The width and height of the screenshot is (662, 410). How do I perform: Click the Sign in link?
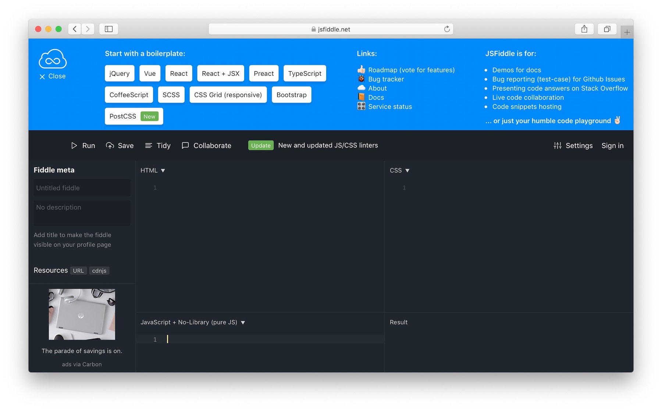[612, 145]
